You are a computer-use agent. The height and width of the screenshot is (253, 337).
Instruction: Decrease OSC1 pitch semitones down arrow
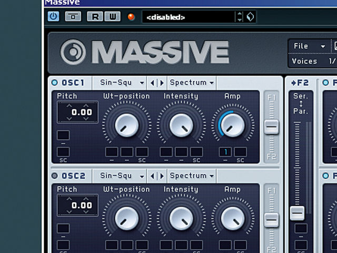click(69, 119)
